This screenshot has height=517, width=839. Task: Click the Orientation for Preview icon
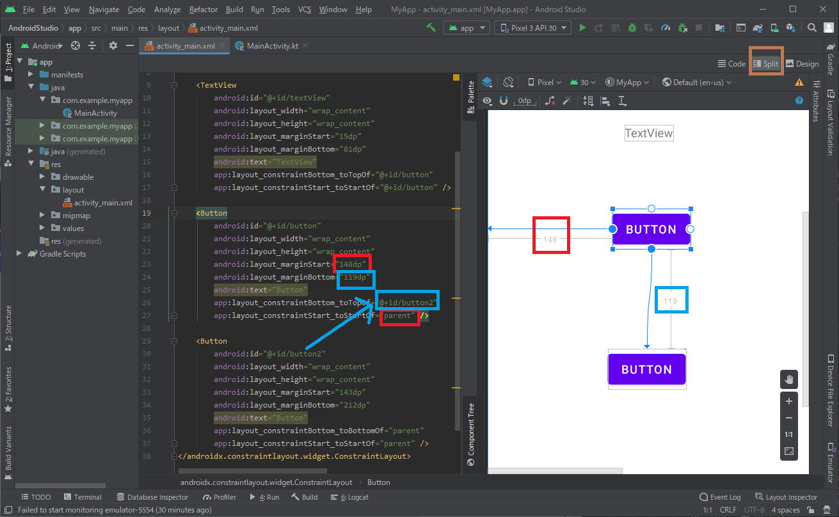tap(508, 82)
